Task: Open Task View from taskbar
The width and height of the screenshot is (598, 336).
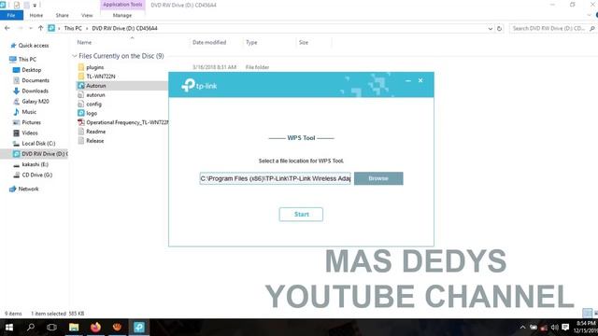Action: tap(52, 328)
